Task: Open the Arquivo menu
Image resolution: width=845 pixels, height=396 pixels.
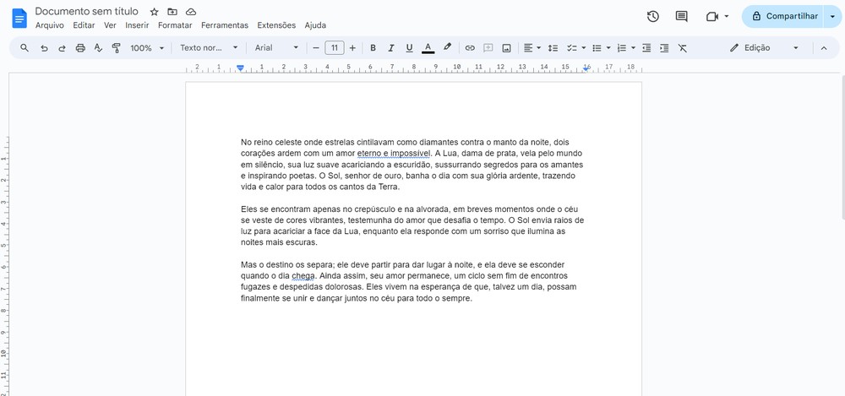Action: click(x=50, y=25)
